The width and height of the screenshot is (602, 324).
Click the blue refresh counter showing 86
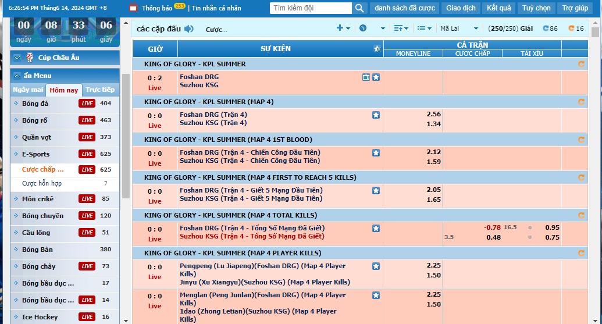pyautogui.click(x=550, y=29)
